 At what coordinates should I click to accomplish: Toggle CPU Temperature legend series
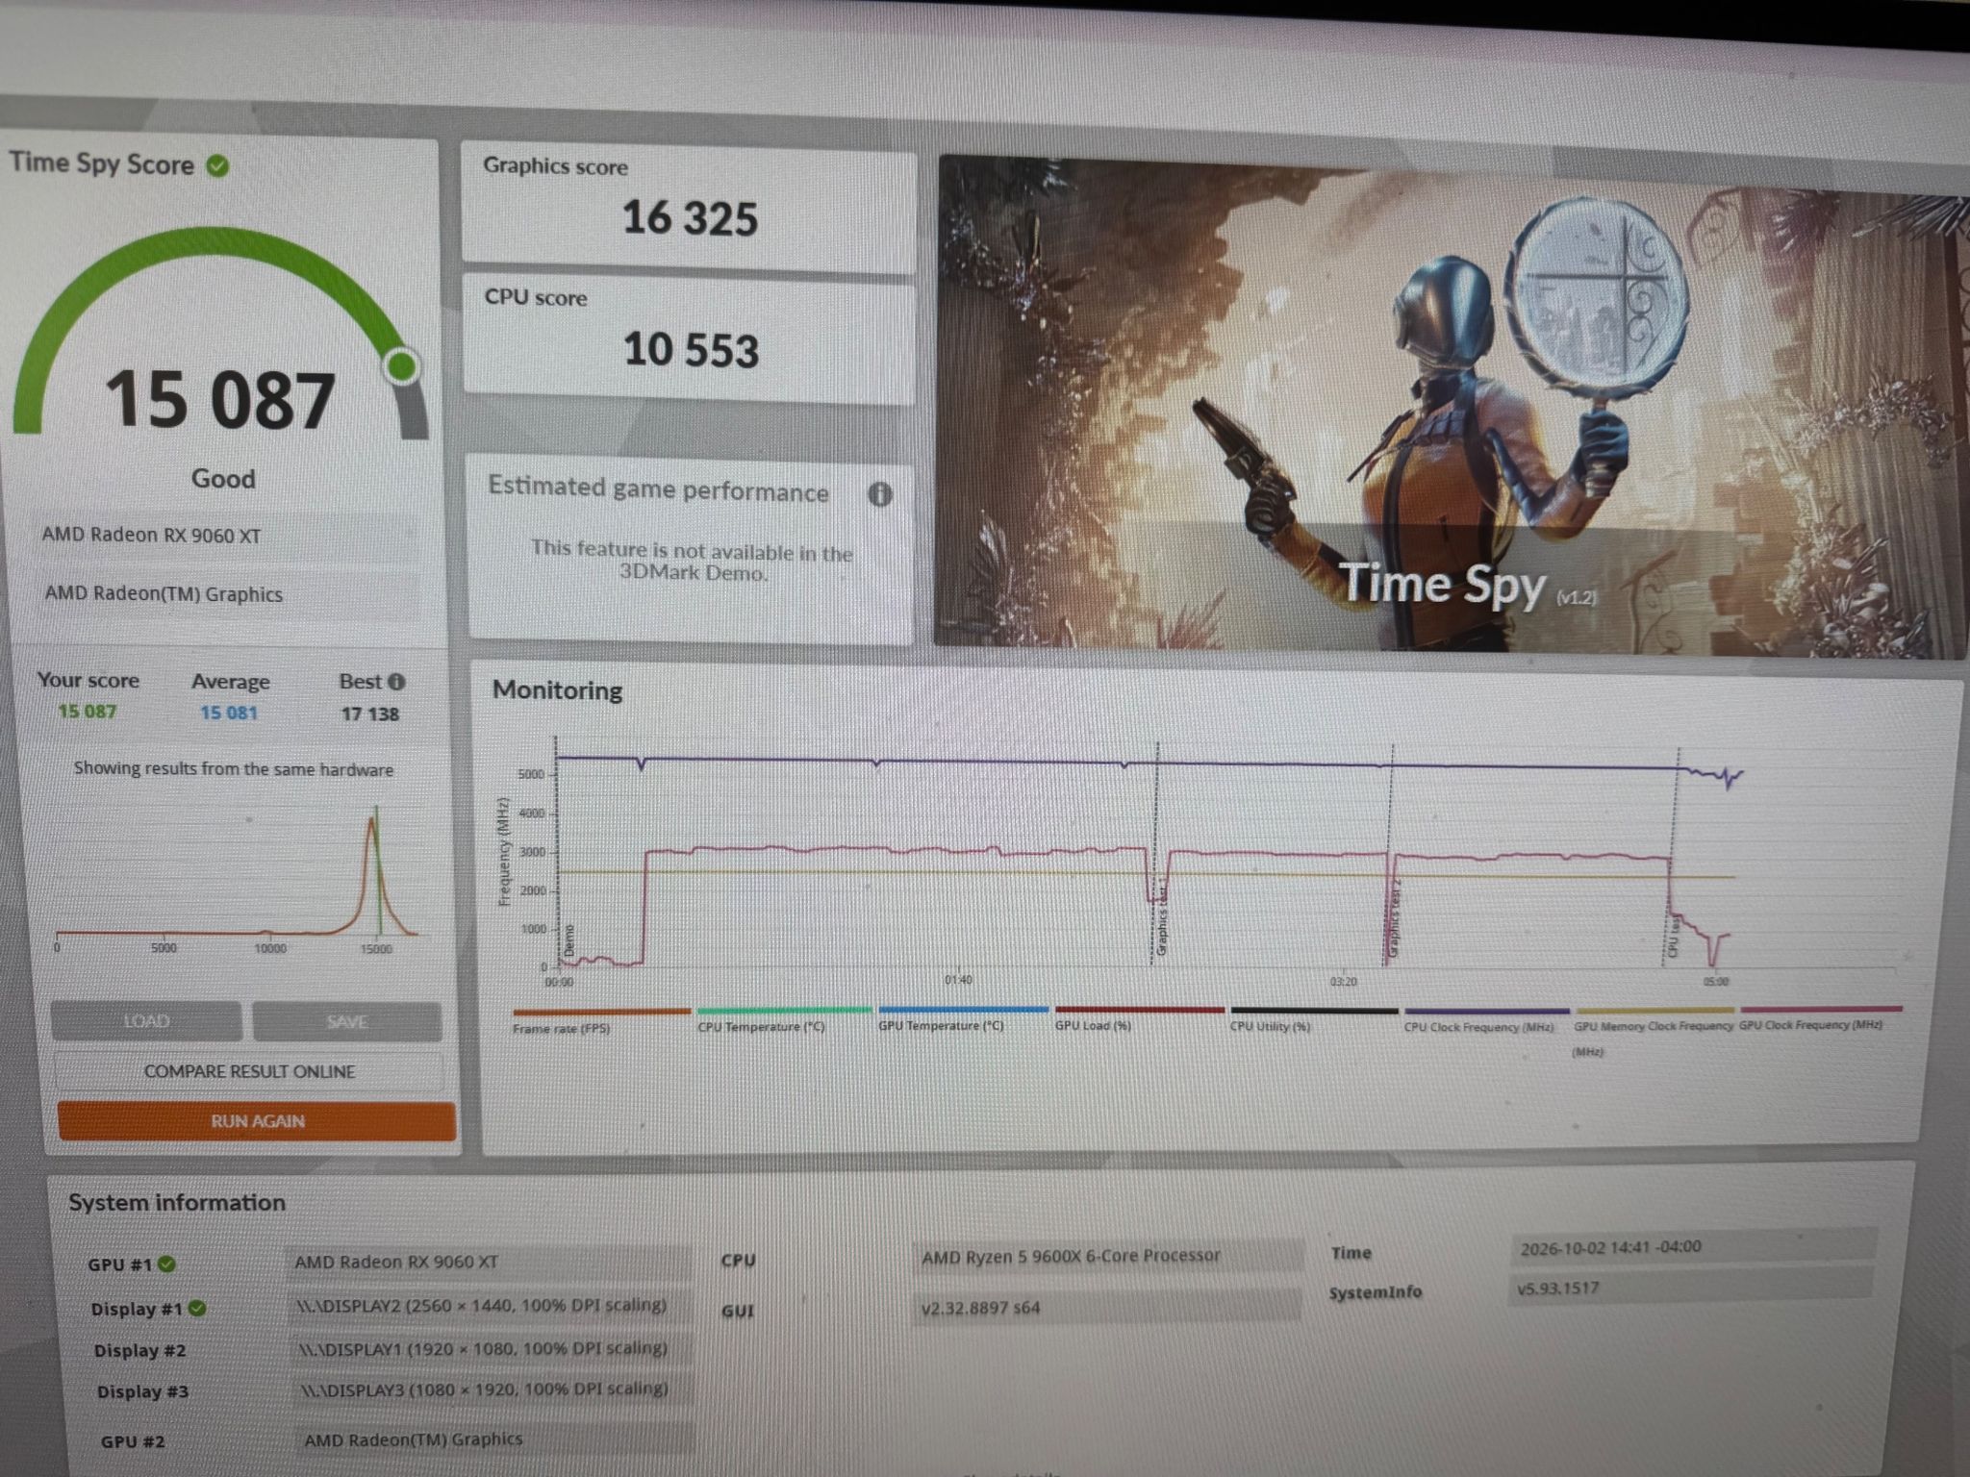tap(783, 1019)
